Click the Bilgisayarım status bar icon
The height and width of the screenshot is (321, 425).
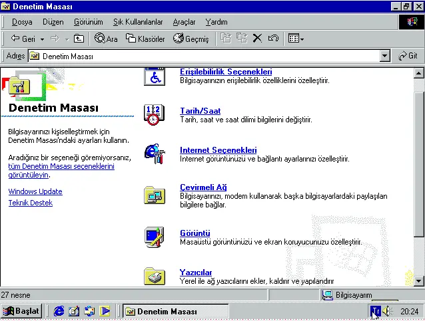[x=328, y=295]
